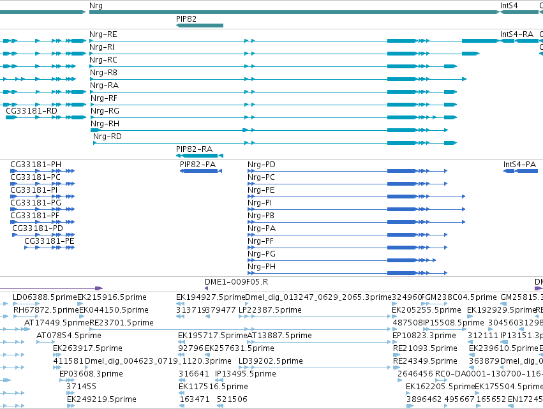Select protein Nrg-PA label
The height and width of the screenshot is (409, 543).
pos(262,228)
